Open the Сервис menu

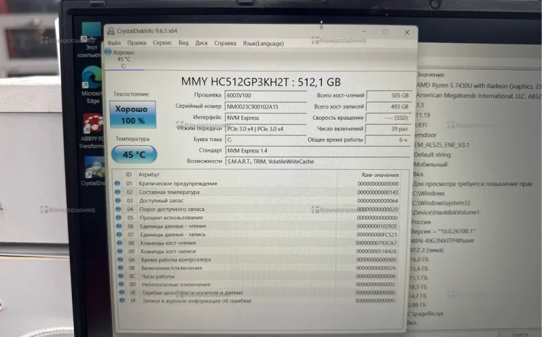coord(162,43)
